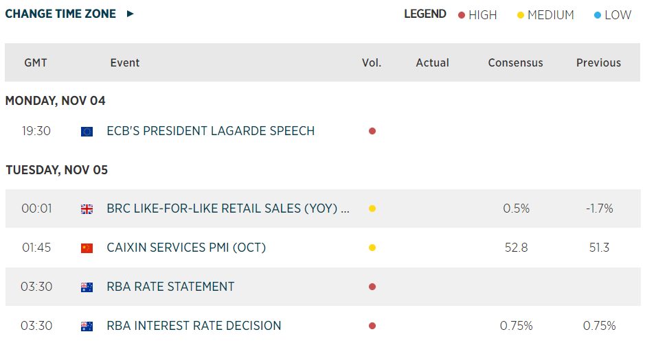This screenshot has height=345, width=645.
Task: Click the China flag beside Caixin Services PMI
Action: [x=87, y=248]
